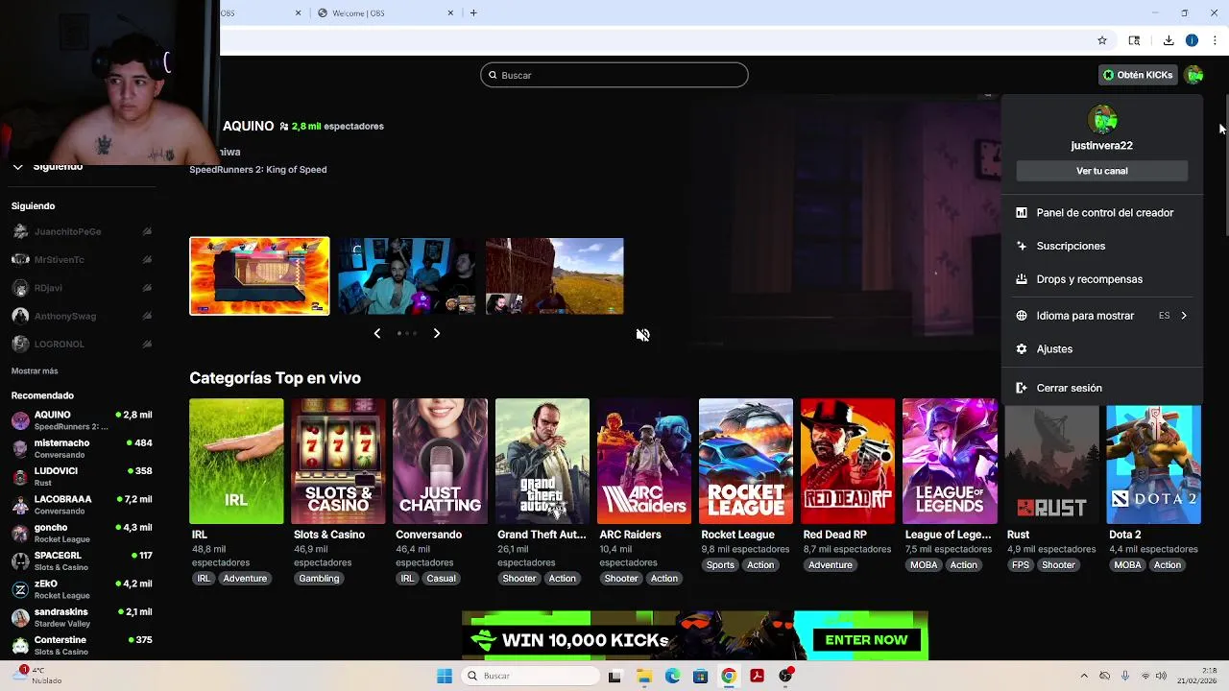Image resolution: width=1229 pixels, height=691 pixels.
Task: Open the Rocket League category card
Action: pyautogui.click(x=746, y=462)
